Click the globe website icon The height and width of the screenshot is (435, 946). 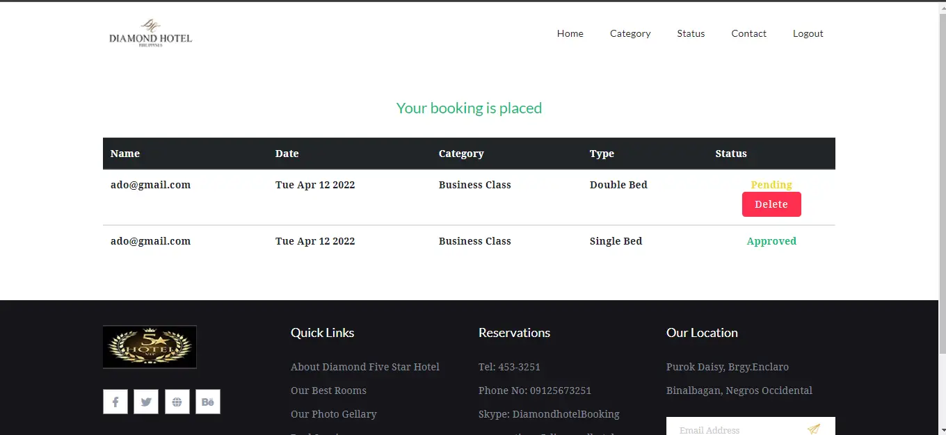tap(177, 402)
